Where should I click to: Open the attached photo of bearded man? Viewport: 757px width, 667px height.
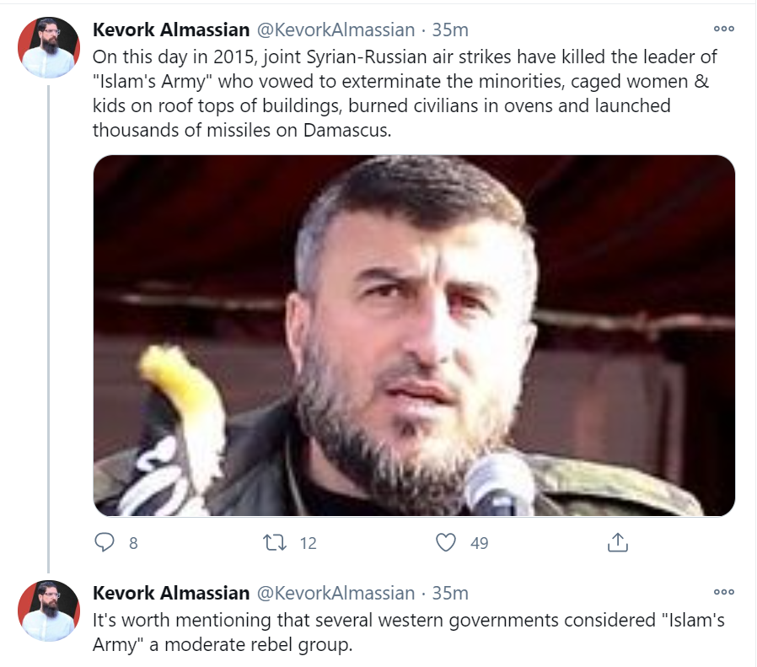coord(414,336)
